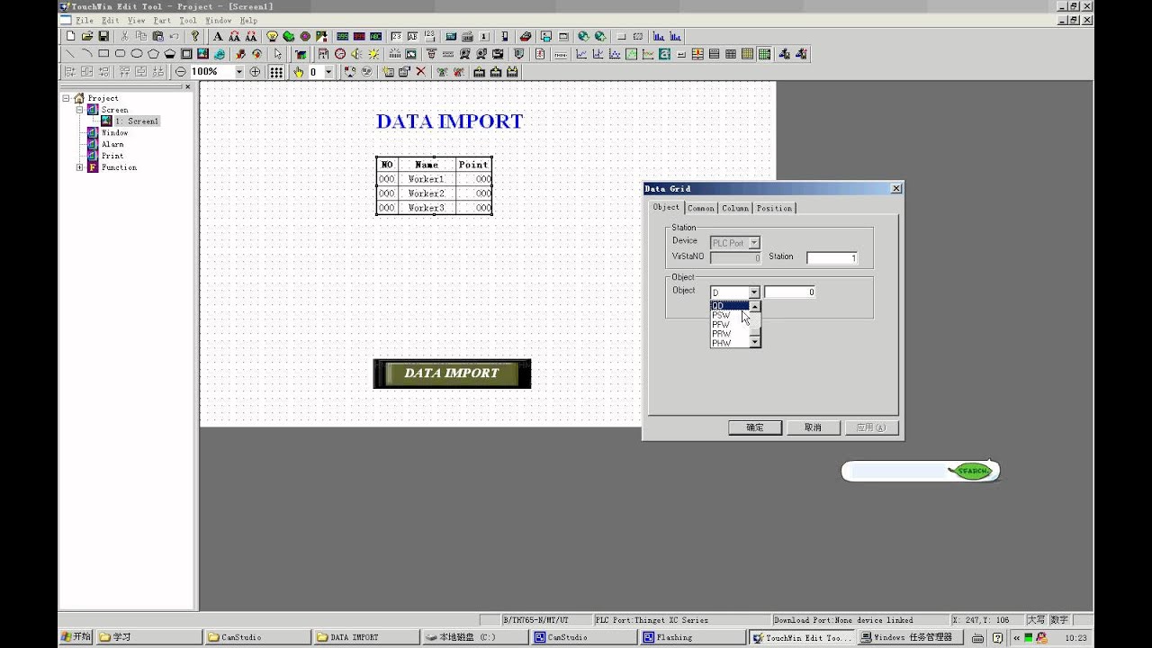Open the dropdown next to hand value 0
The image size is (1152, 648).
pos(328,71)
